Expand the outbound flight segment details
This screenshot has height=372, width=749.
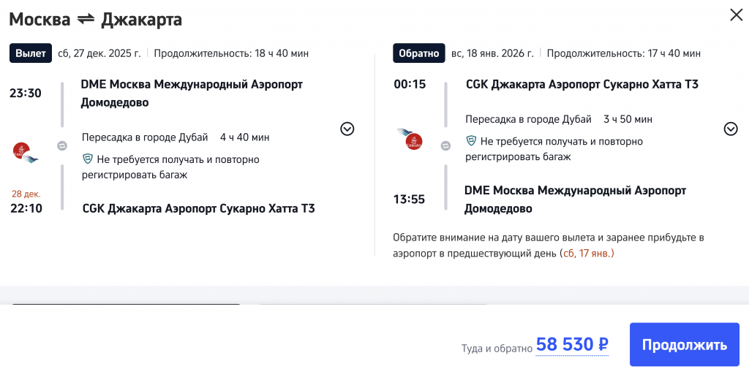[x=347, y=129]
